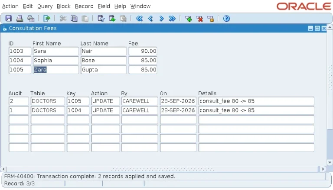The image size is (333, 190).
Task: Click the Lock Record icon
Action: 210,19
